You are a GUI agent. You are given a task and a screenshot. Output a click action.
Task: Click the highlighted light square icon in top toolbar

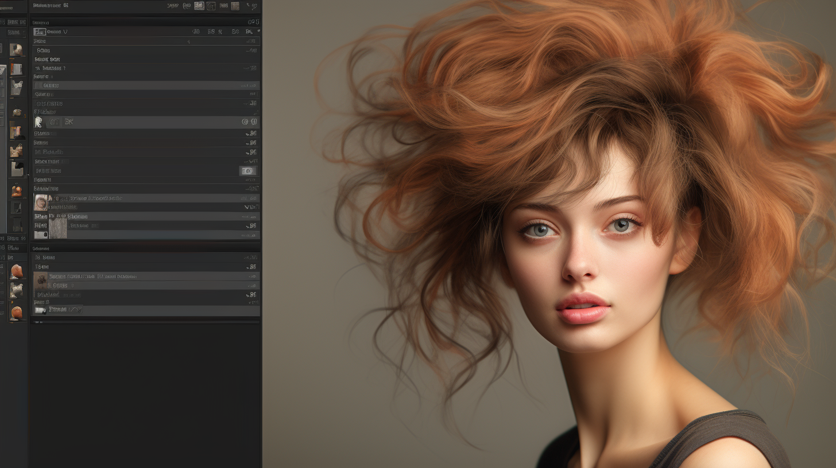(199, 6)
